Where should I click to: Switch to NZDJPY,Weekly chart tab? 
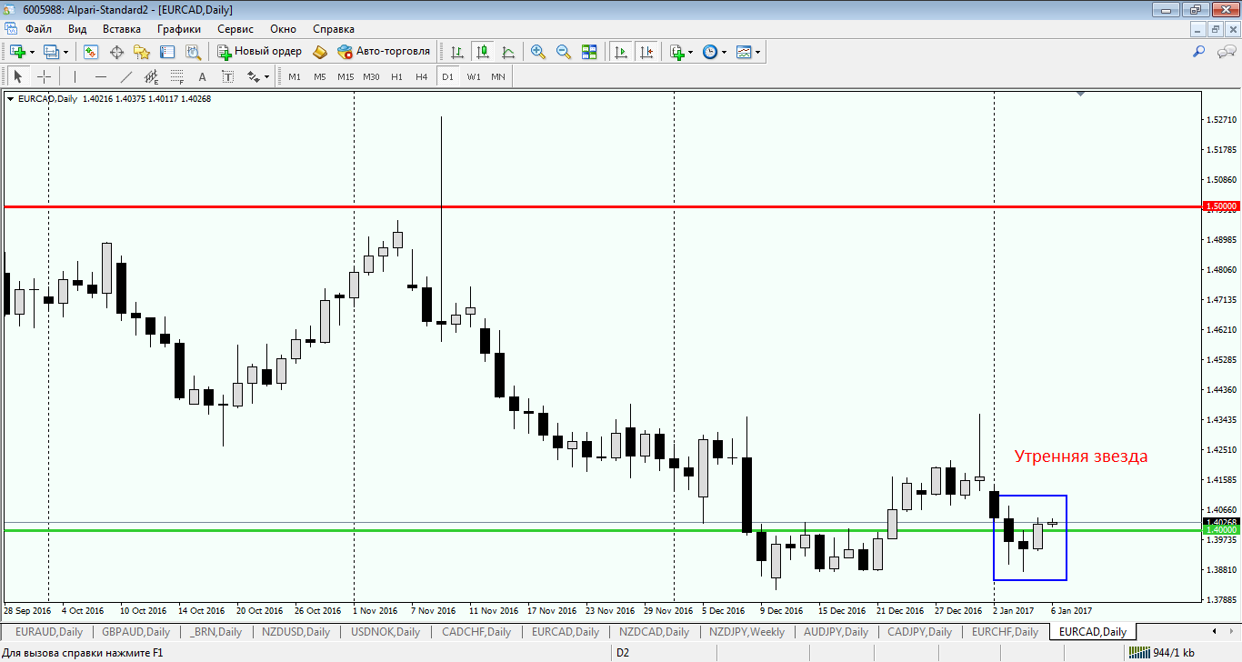pos(746,632)
